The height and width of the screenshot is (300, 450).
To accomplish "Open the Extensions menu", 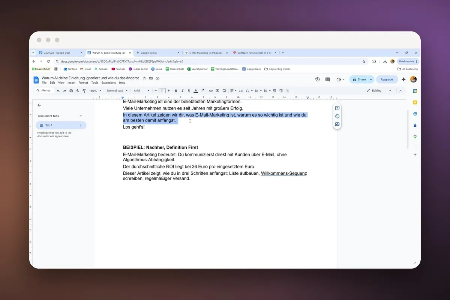I will point(109,83).
